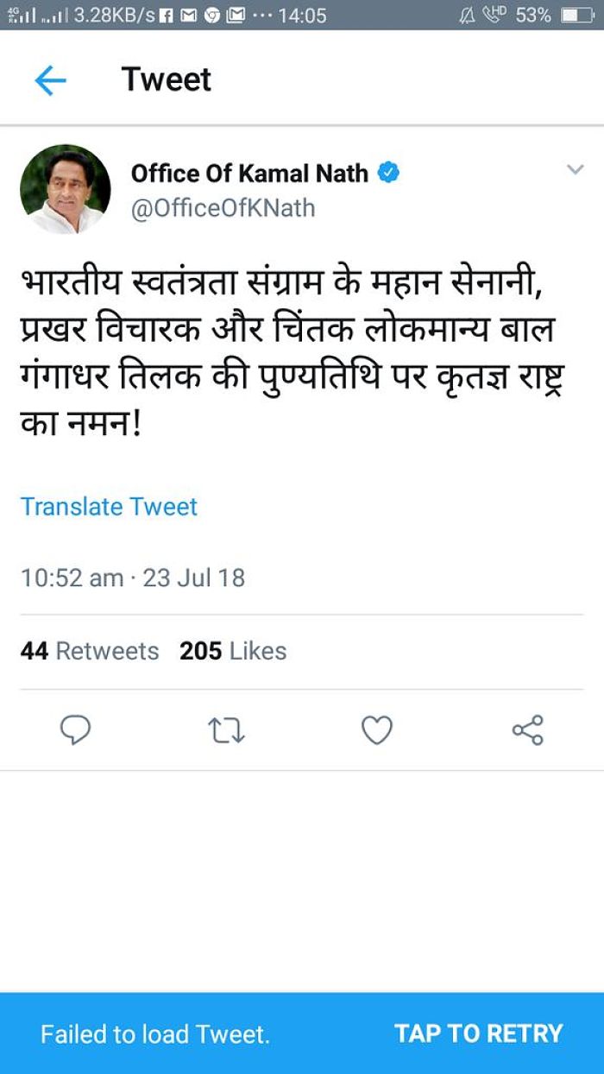View the 44 Retweets list
Viewport: 604px width, 1074px height.
(90, 651)
